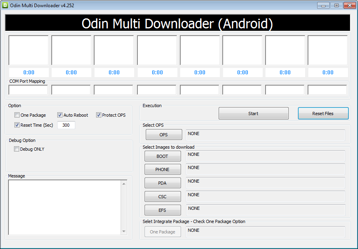Click the Message box scroll up arrow
Viewport: 358px width, 249px height.
[x=124, y=184]
